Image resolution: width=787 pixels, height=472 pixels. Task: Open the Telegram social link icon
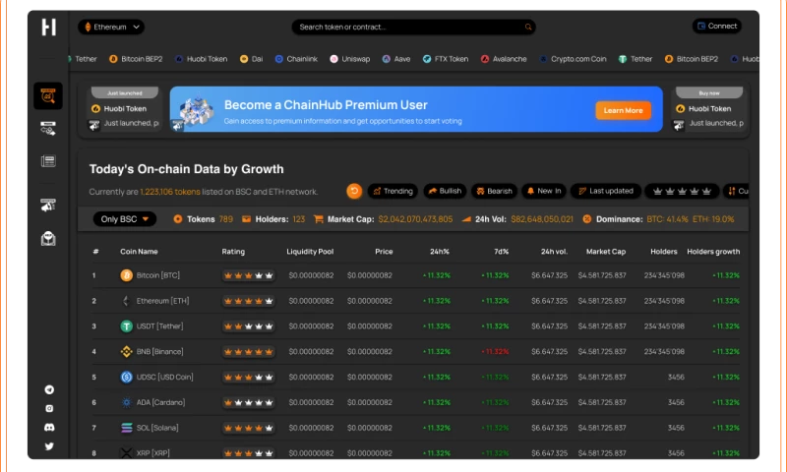(49, 389)
